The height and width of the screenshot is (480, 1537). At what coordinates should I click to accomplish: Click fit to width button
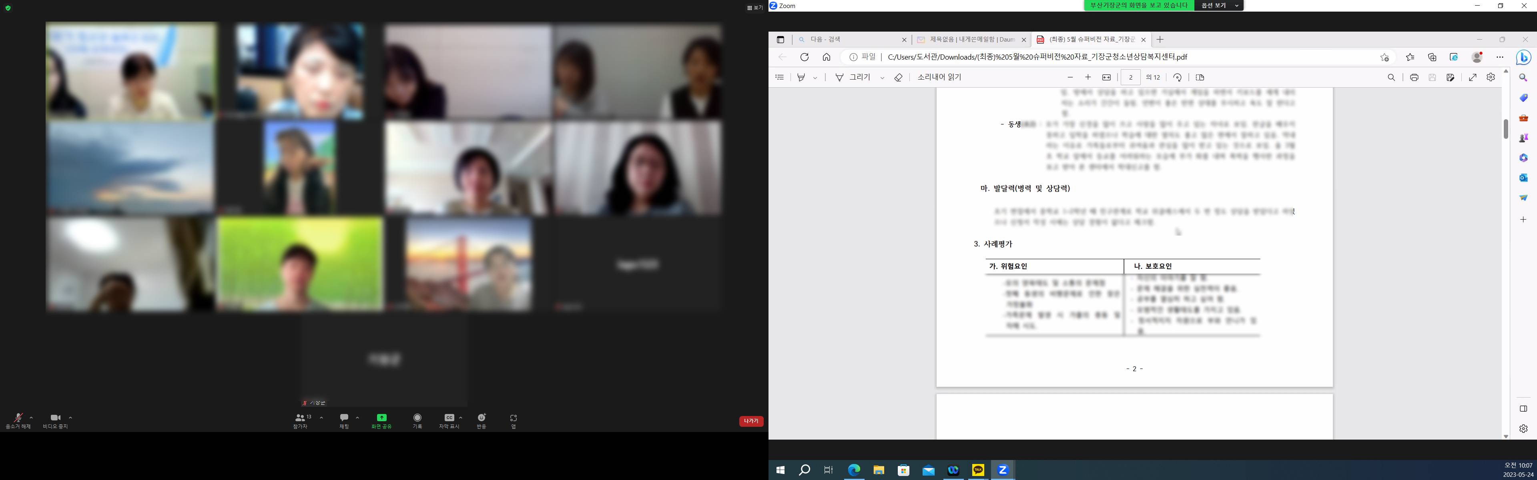tap(1106, 78)
